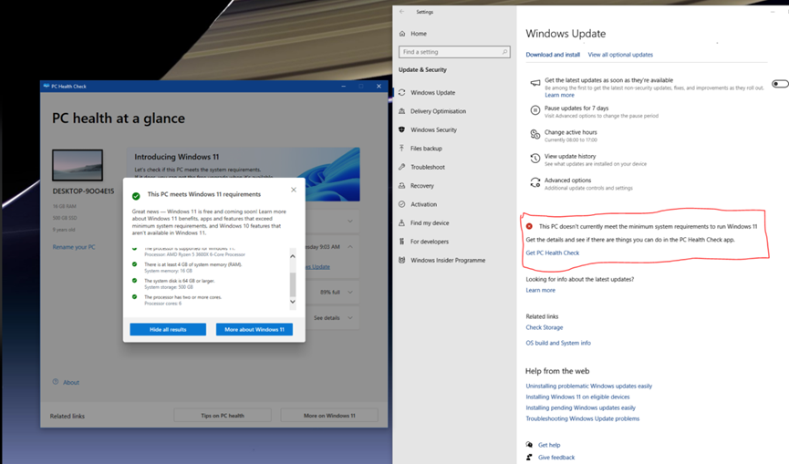Open For developers entry
This screenshot has width=789, height=464.
430,242
